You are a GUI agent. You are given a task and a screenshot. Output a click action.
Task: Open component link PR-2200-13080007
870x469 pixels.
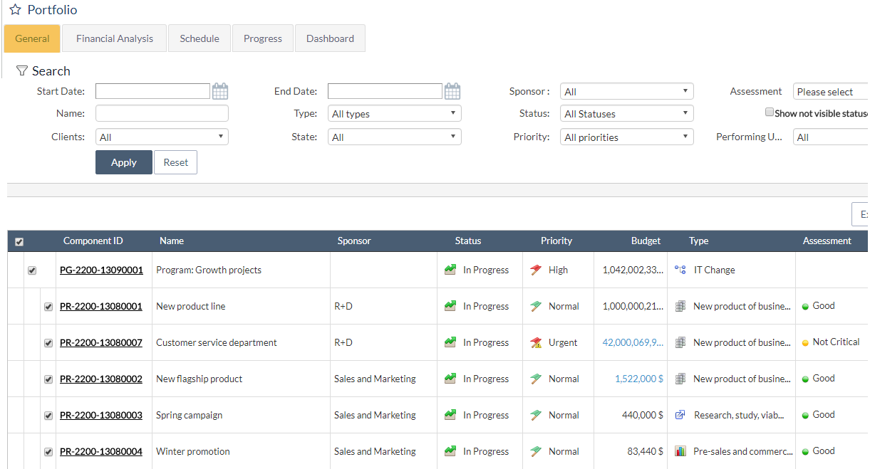click(101, 343)
